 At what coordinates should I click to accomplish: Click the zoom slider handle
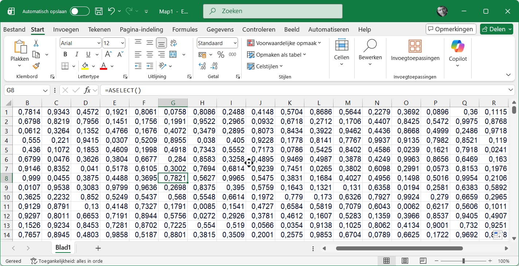(x=463, y=261)
